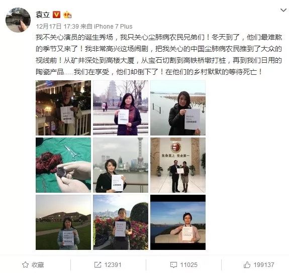Click the star favorite 收藏 icon

click(26, 264)
